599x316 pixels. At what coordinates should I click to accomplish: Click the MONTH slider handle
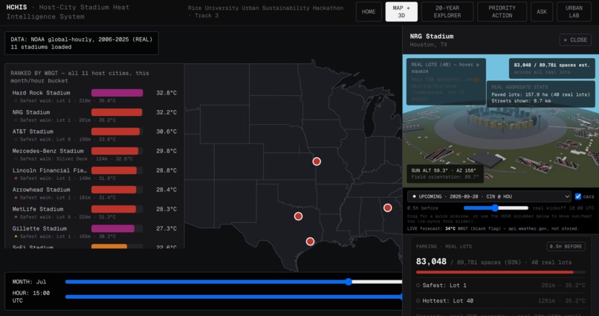[349, 282]
